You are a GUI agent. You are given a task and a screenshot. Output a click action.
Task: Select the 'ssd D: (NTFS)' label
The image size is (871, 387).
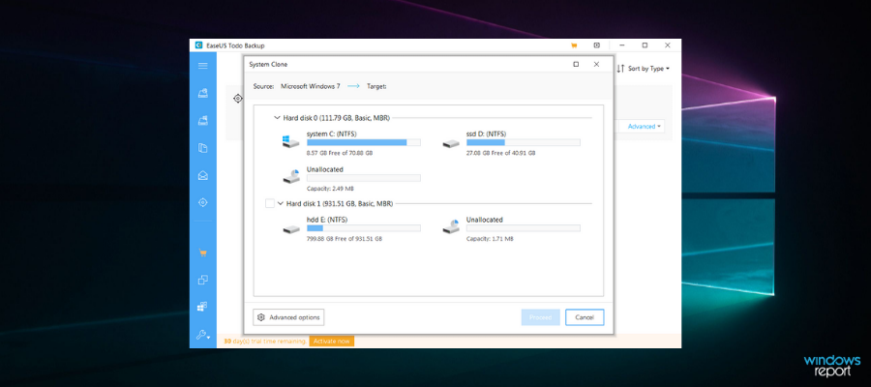(486, 134)
